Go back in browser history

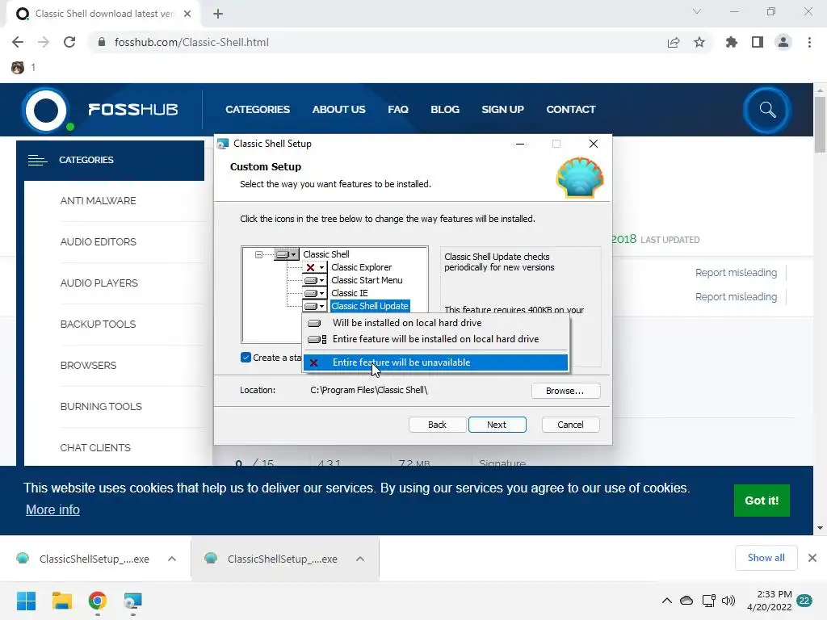[x=18, y=42]
